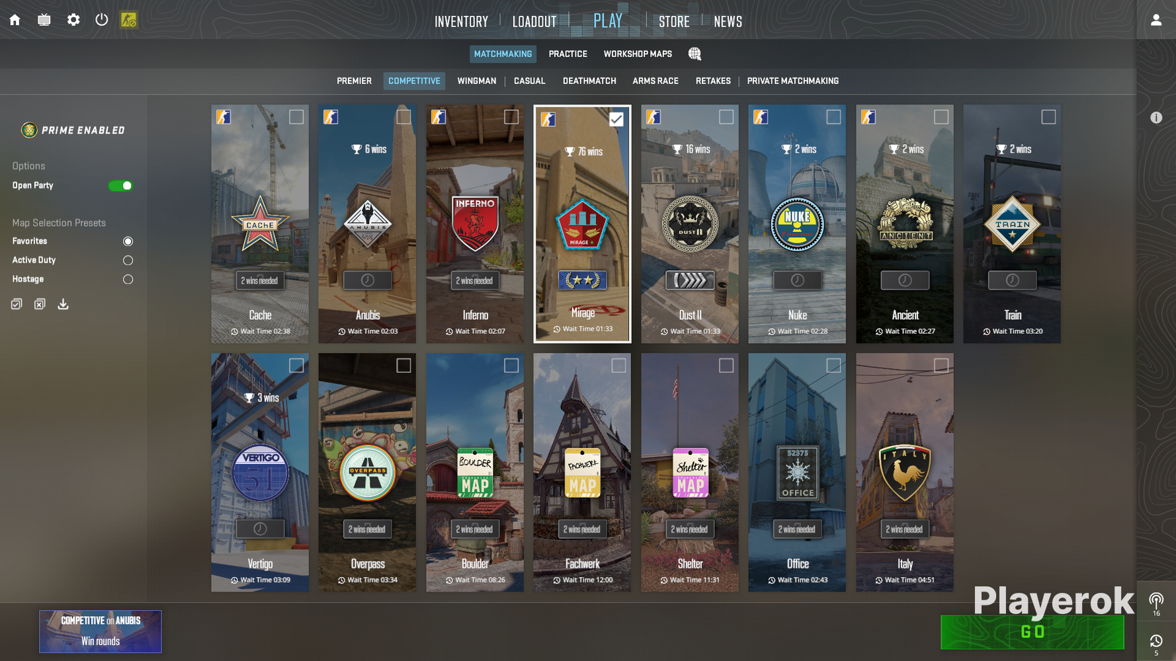This screenshot has height=661, width=1176.
Task: Check the Overpass map checkbox
Action: coord(403,366)
